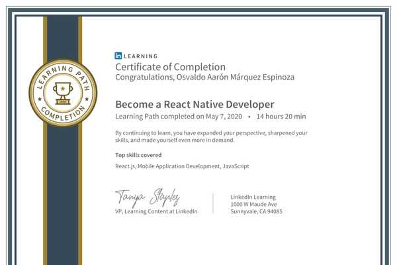Click the Tanya Staples signature
Screen dimensions: 397x265
[x=148, y=197]
